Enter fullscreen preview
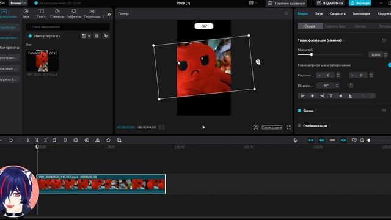This screenshot has height=220, width=391. [288, 127]
